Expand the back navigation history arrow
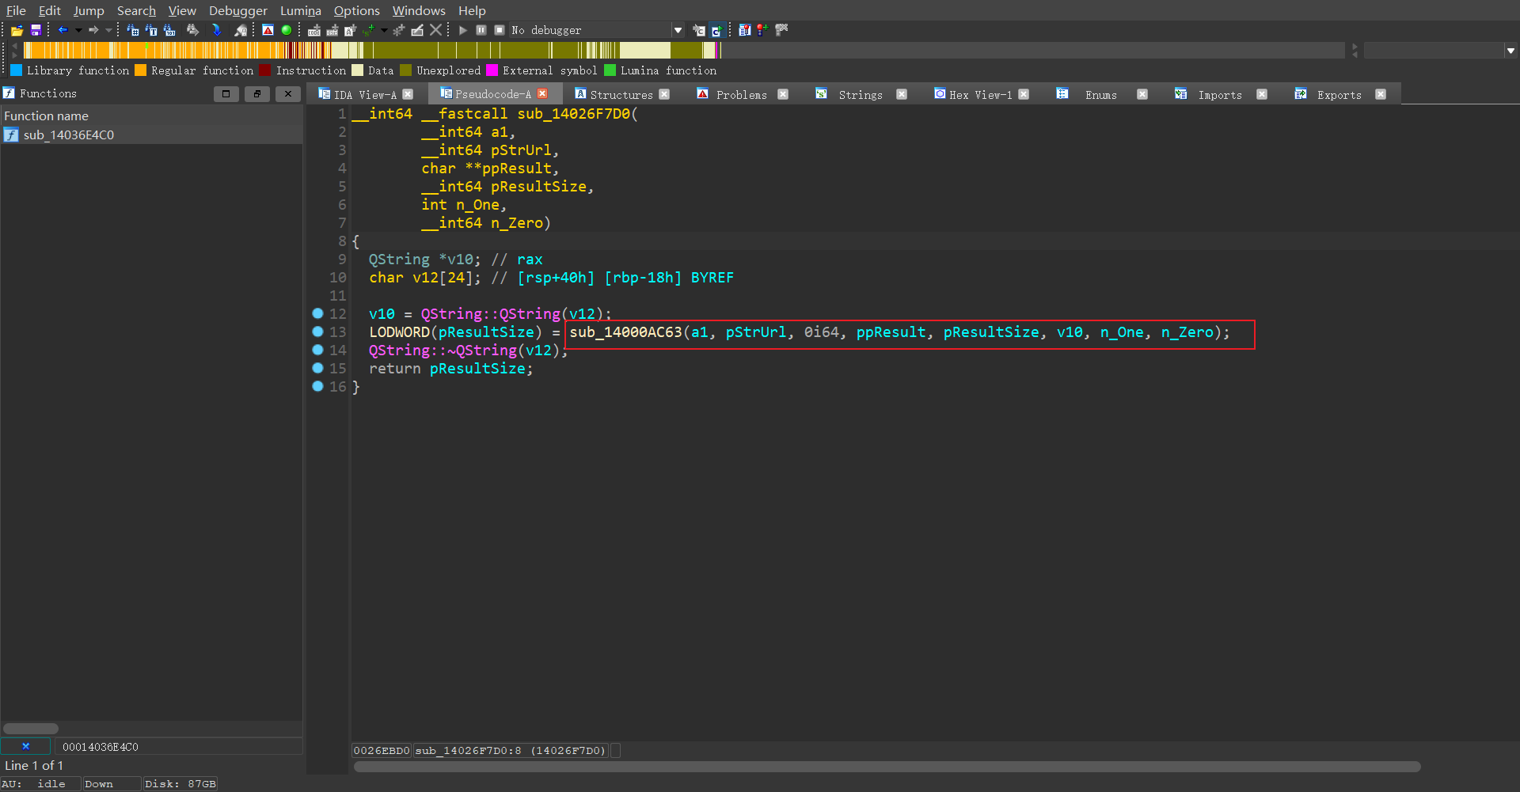 click(x=78, y=30)
